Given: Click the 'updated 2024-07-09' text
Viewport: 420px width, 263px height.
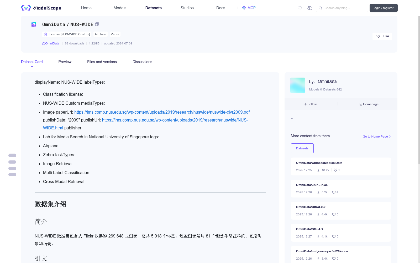Looking at the screenshot, I should point(118,43).
